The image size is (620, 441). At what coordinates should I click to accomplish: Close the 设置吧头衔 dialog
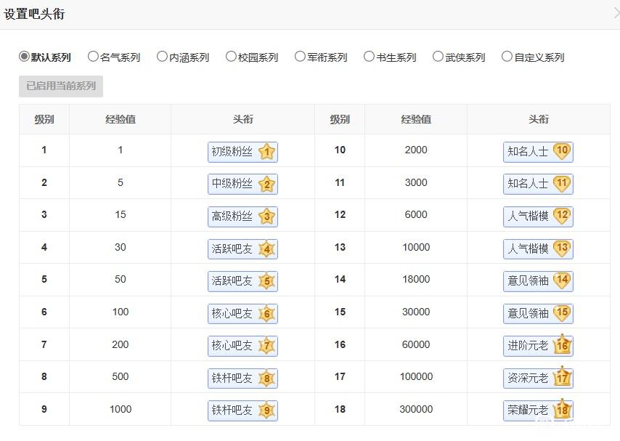click(x=616, y=14)
